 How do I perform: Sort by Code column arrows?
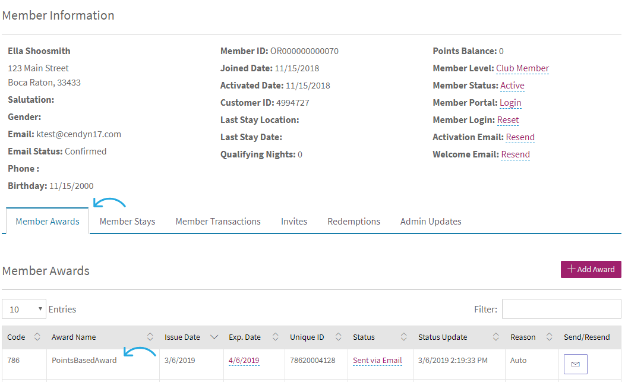[x=37, y=337]
